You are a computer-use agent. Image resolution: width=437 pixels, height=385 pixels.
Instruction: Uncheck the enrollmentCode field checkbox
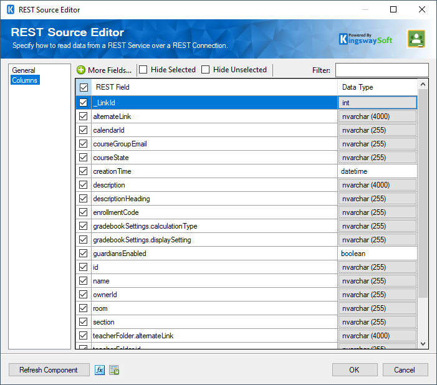(84, 212)
